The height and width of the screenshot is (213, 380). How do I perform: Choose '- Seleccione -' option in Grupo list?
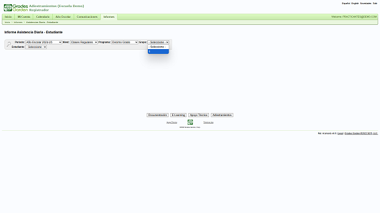159,47
